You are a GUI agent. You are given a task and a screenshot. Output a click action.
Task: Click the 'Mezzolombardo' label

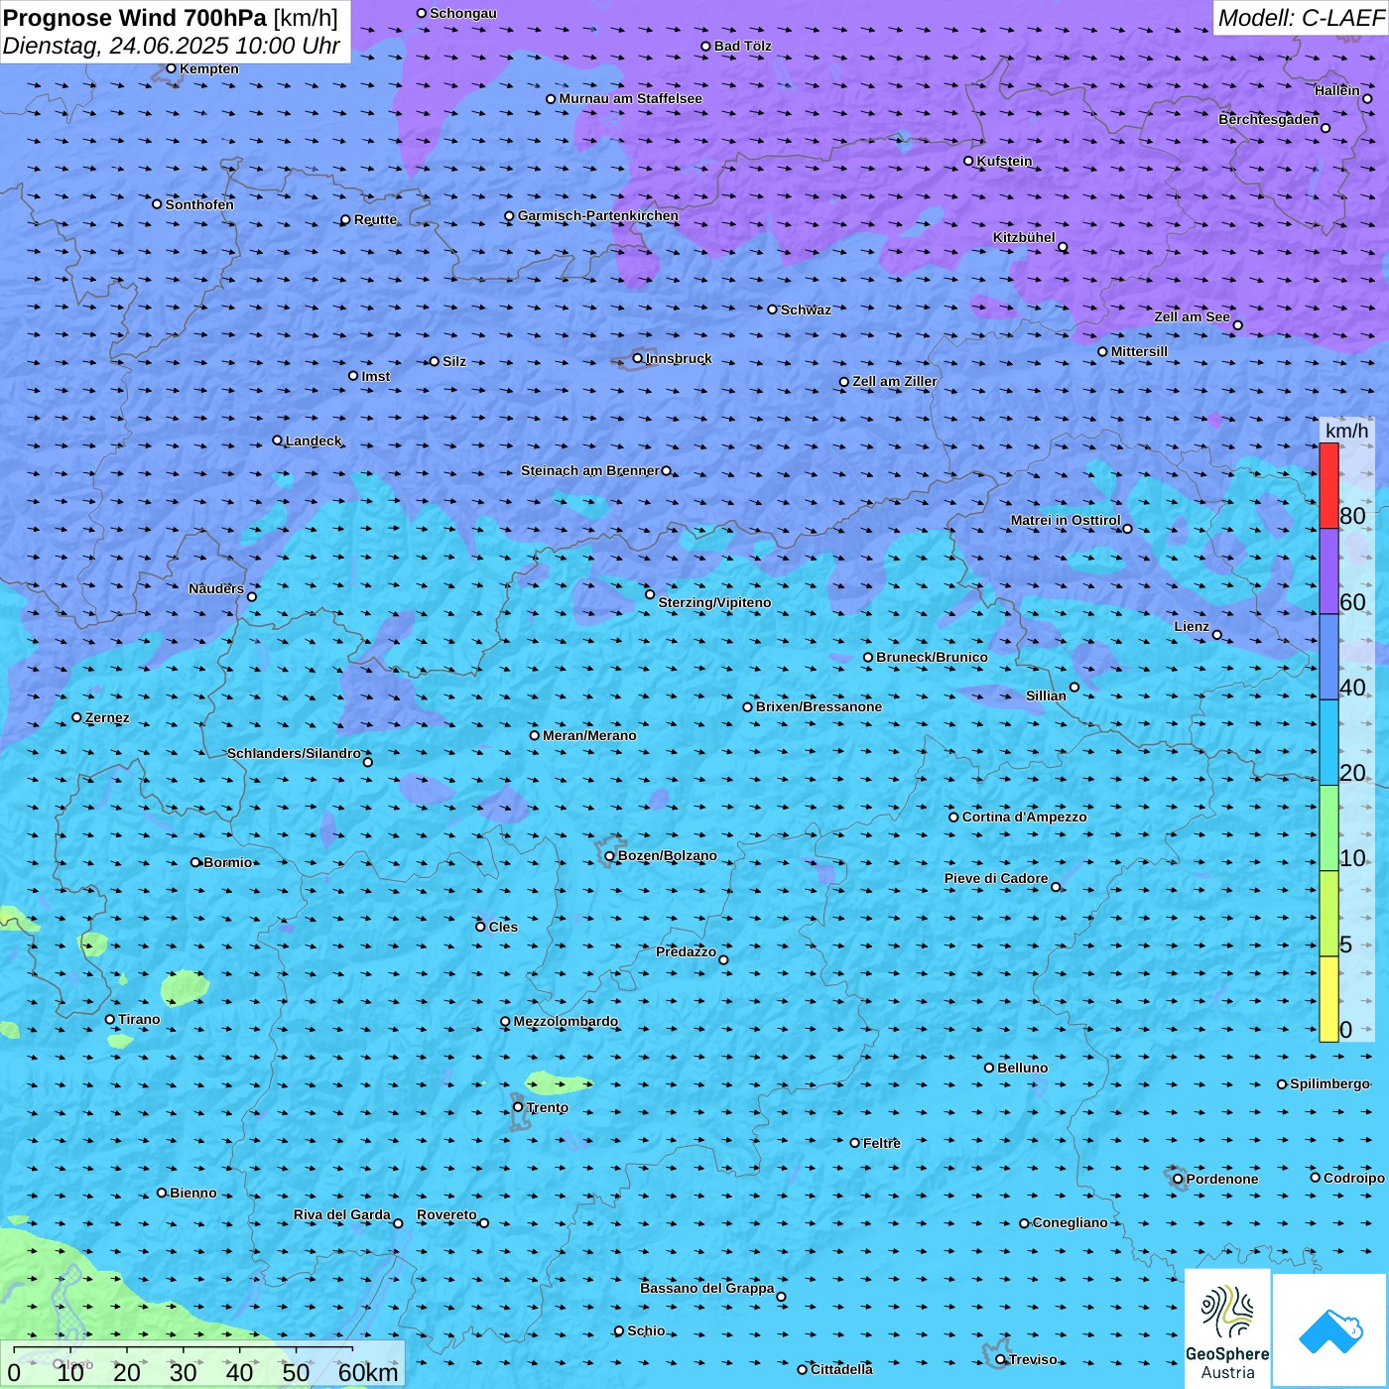click(566, 1021)
